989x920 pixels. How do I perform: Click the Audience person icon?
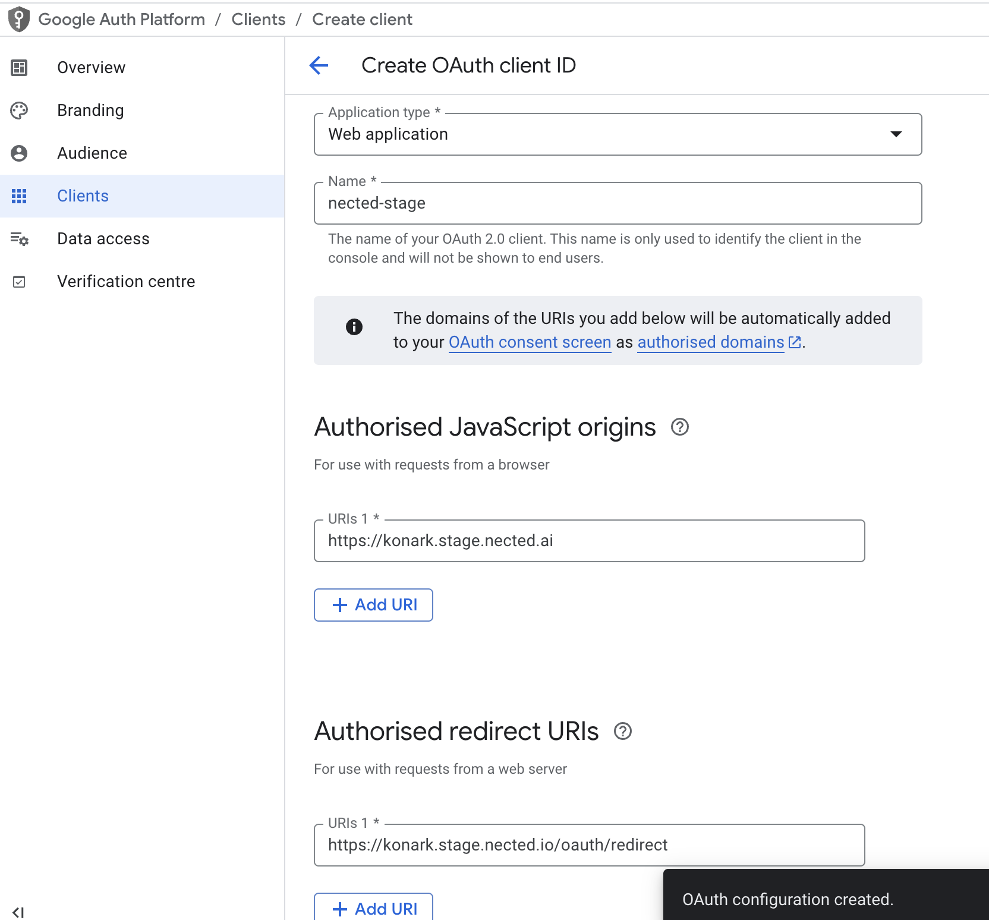(x=19, y=153)
